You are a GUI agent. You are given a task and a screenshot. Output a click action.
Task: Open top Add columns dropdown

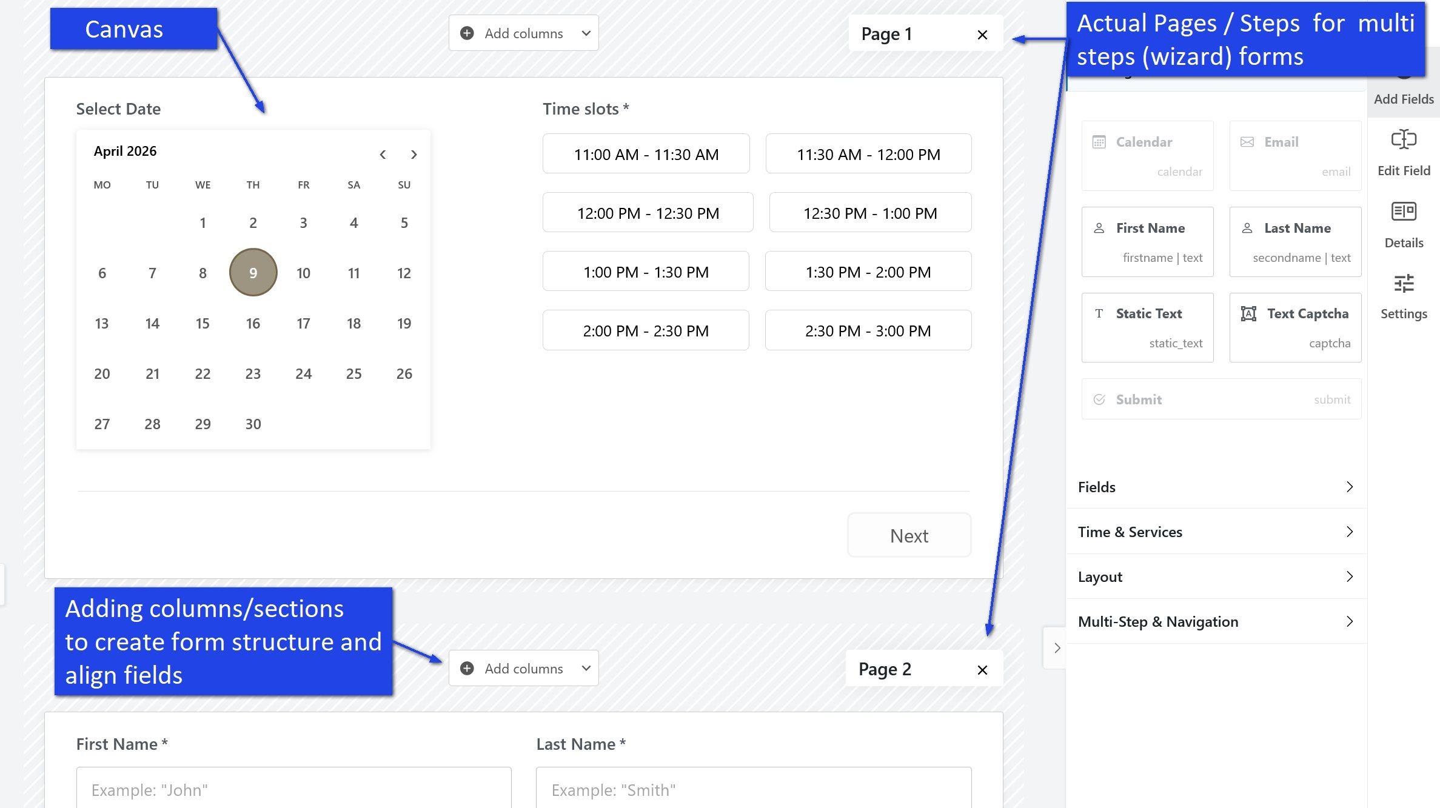click(523, 33)
